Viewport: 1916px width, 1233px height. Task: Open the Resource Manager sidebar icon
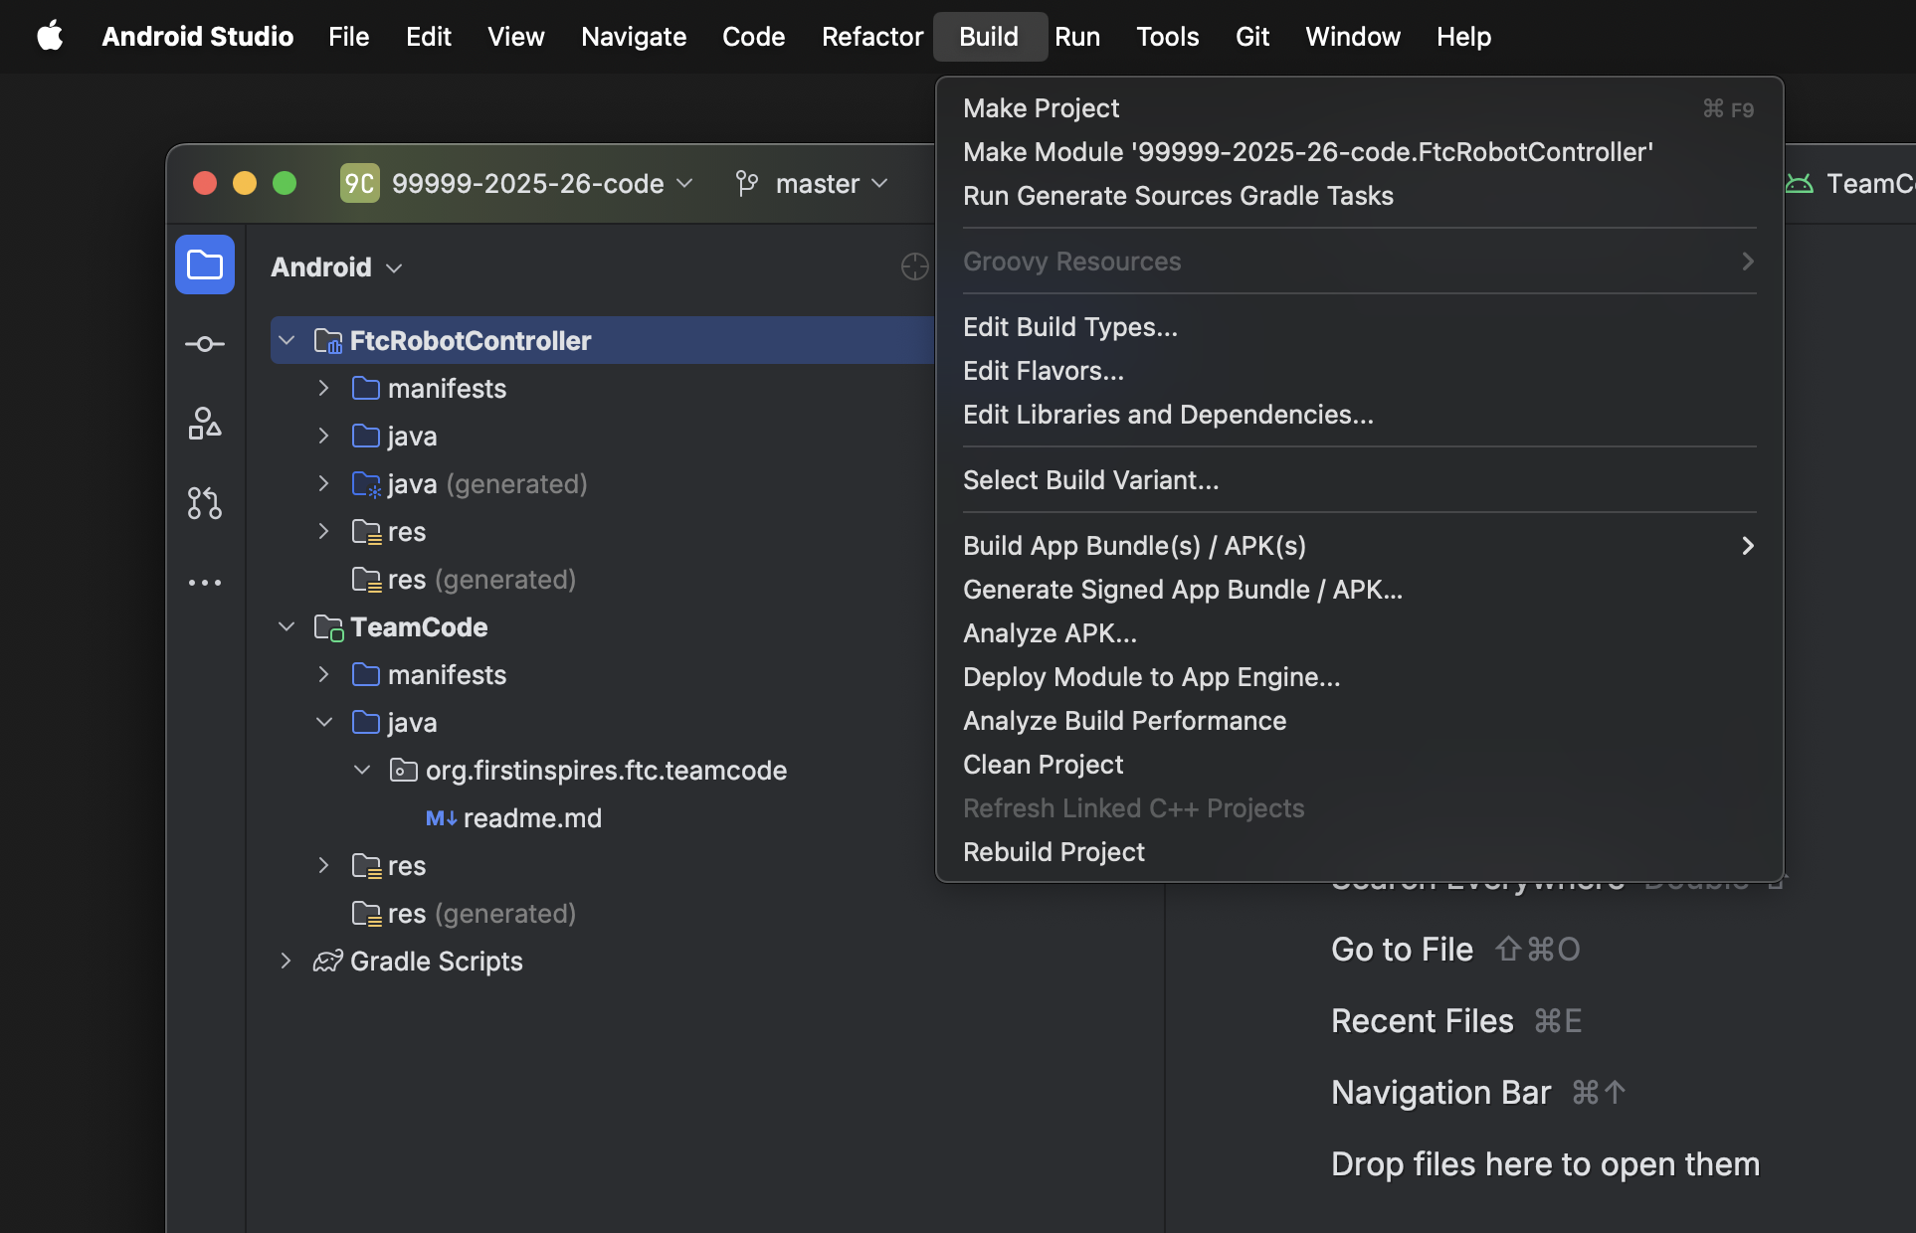(205, 424)
